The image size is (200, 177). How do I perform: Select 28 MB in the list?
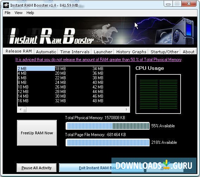click(x=60, y=92)
